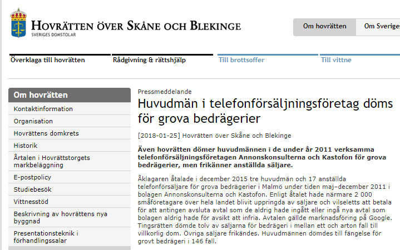Open Studiebesök sidebar link
Viewport: 400px width, 250px height.
pos(70,189)
